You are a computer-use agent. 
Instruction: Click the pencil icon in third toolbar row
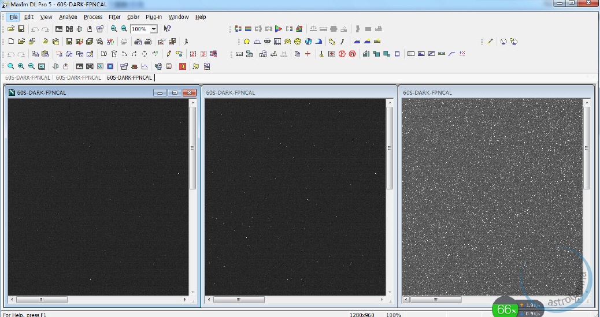pyautogui.click(x=169, y=54)
